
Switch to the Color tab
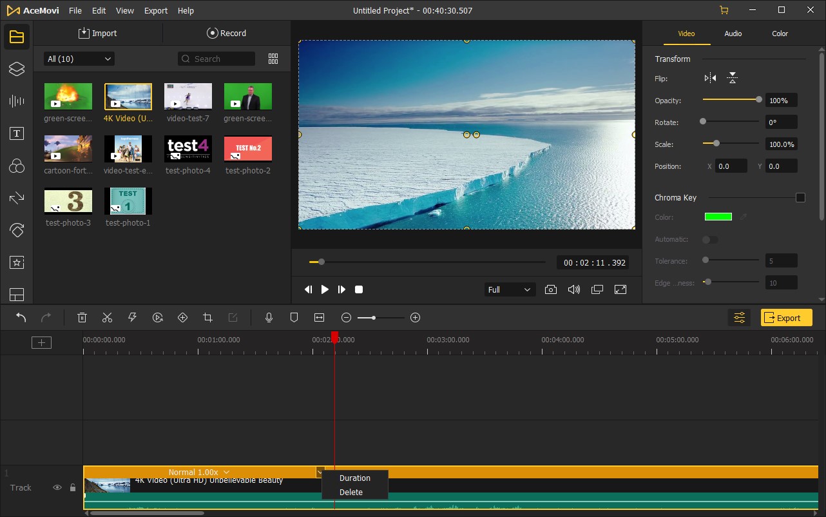pos(780,34)
